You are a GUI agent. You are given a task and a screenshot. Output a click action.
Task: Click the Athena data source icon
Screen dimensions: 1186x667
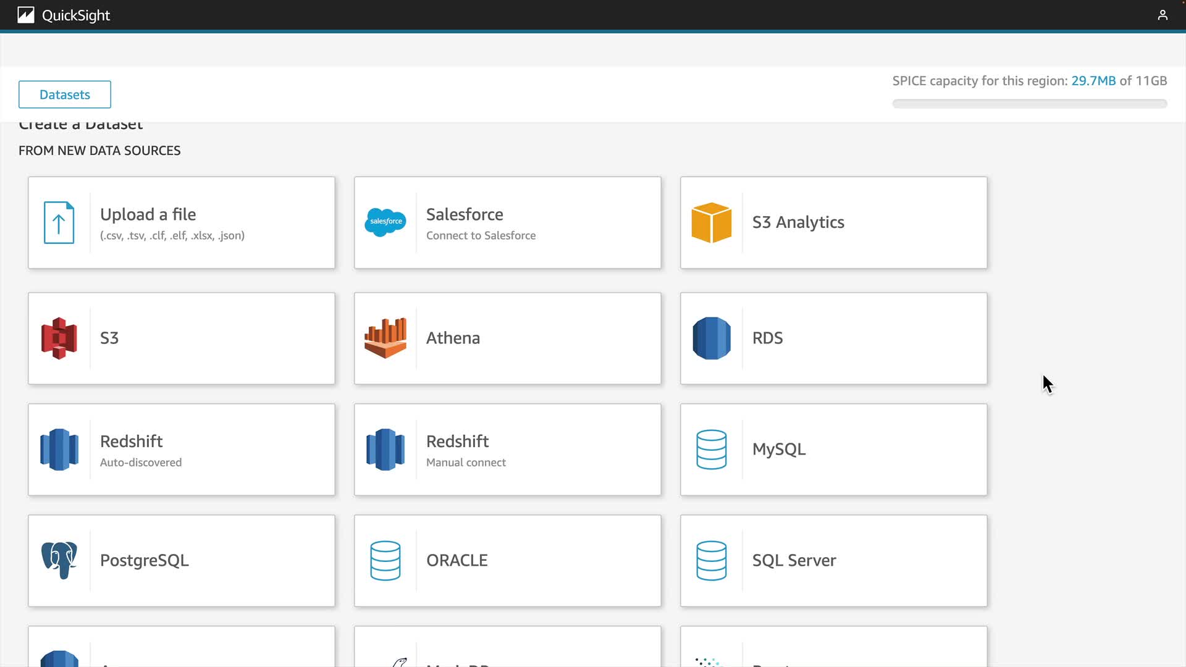pyautogui.click(x=385, y=338)
